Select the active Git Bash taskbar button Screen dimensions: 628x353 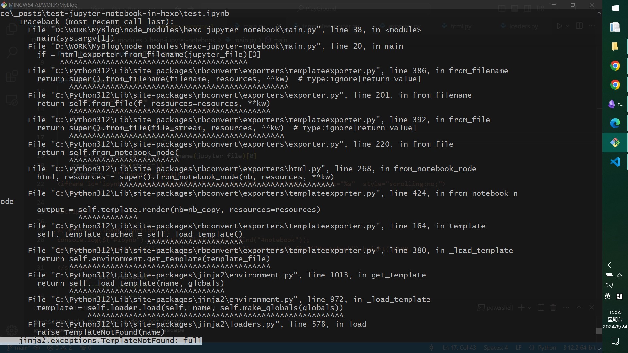tap(615, 143)
